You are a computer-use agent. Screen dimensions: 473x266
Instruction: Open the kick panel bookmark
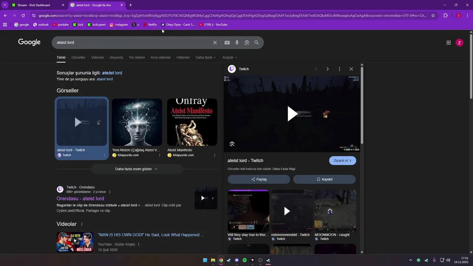(96, 25)
